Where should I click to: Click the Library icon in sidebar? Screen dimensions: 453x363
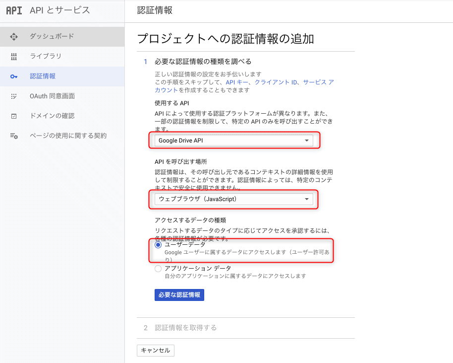14,56
